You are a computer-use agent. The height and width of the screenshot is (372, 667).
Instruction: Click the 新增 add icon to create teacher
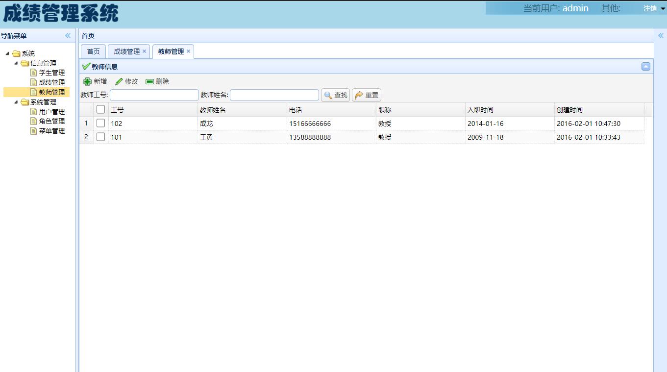(88, 81)
